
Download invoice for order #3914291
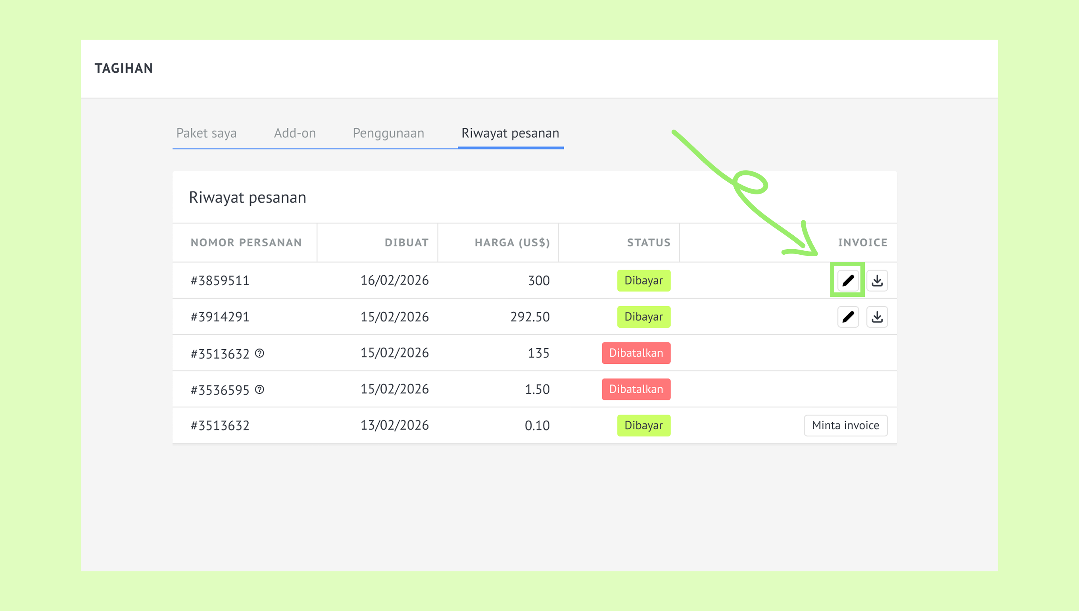(x=877, y=317)
